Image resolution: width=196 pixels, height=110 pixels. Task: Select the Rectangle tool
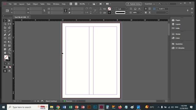pos(9,38)
